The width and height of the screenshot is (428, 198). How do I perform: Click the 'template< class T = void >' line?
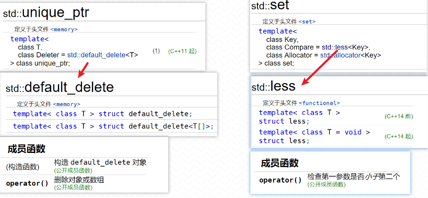click(314, 132)
